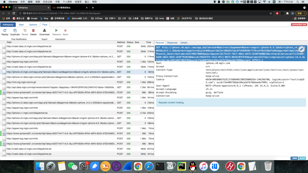Open Launchpad rocket in Dock
Screen dimensions: 308x173
tap(51, 166)
